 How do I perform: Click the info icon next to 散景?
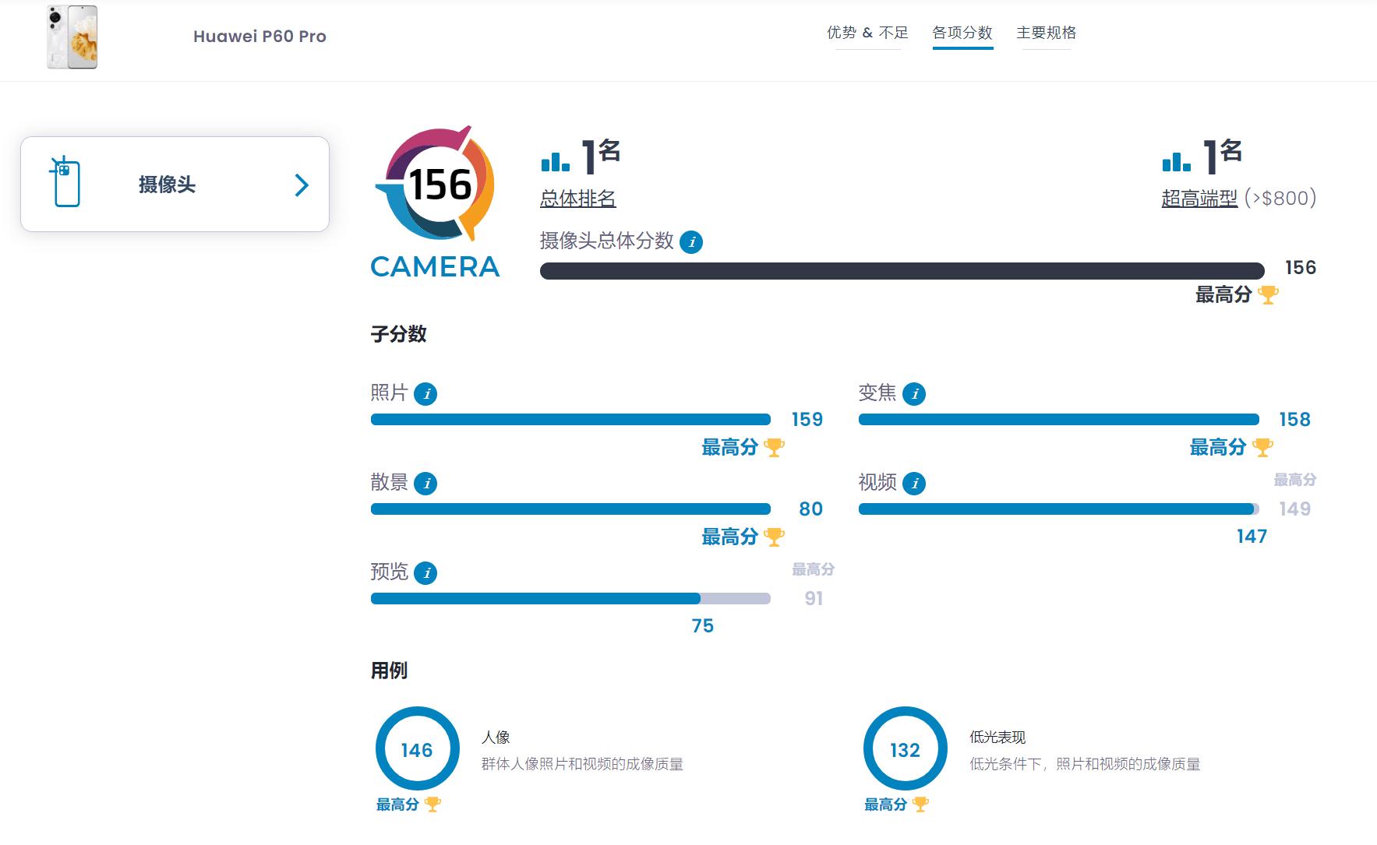tap(427, 484)
